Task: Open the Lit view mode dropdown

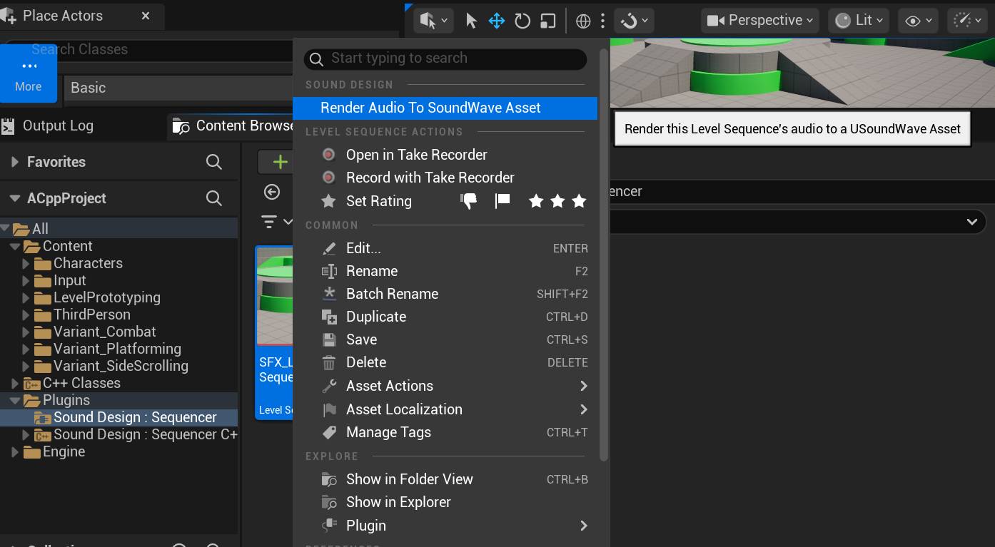Action: (859, 20)
